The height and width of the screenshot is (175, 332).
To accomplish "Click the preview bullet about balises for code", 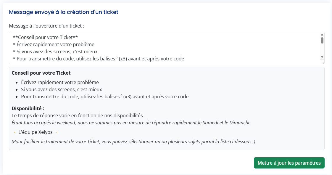I will 105,97.
